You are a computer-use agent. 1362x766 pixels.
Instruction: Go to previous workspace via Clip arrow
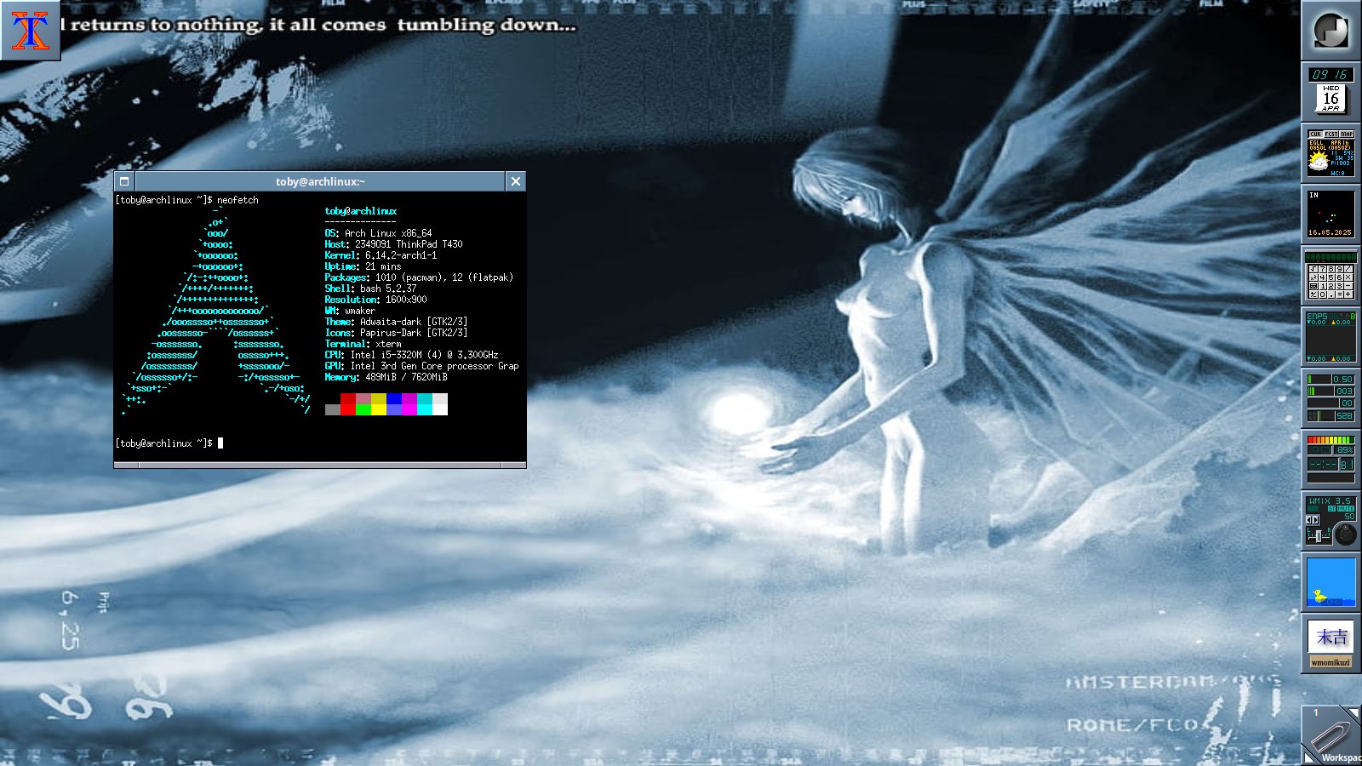pos(1308,757)
